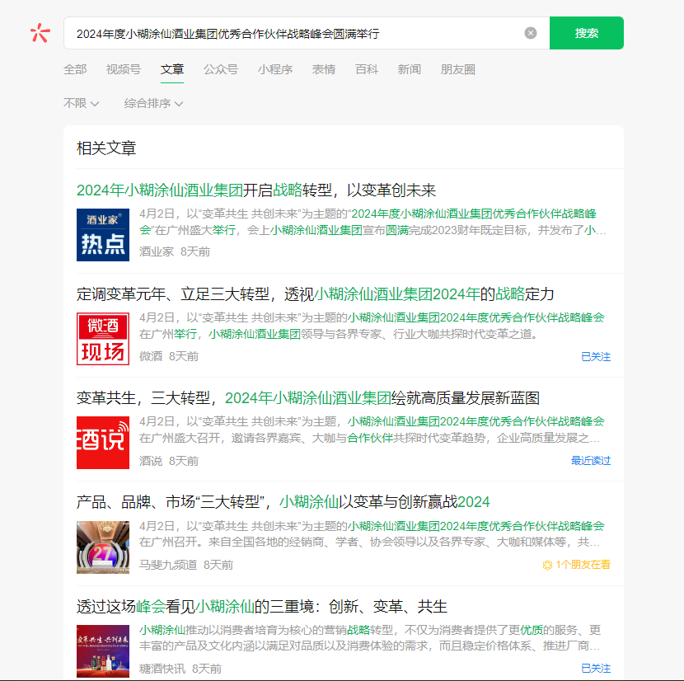Click the 1个朋友在看 friends indicator
Image resolution: width=684 pixels, height=681 pixels.
click(x=576, y=565)
